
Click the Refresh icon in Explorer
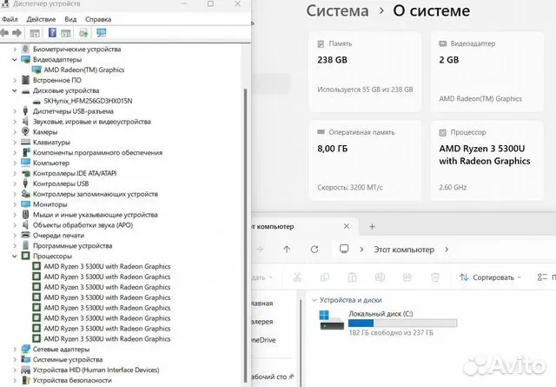[x=314, y=250]
